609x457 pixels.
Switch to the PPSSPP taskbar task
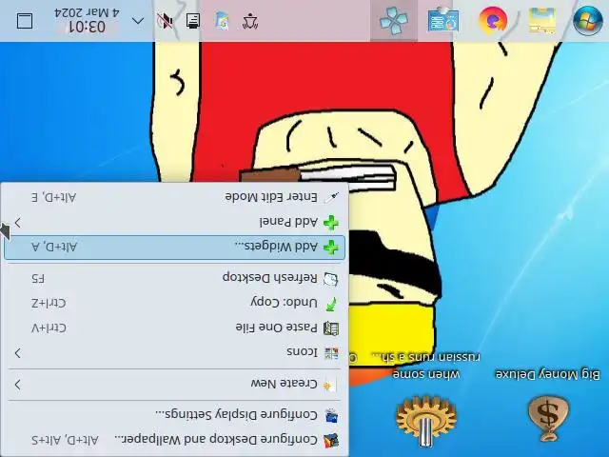click(394, 21)
